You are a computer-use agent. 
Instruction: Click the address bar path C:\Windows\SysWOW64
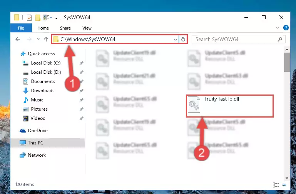(x=88, y=39)
